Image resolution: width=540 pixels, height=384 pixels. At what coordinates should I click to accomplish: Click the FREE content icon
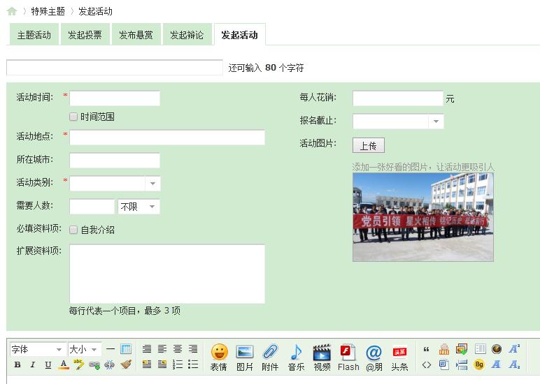(444, 349)
